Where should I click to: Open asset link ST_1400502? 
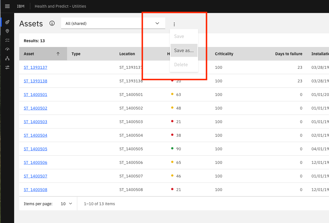(x=35, y=108)
